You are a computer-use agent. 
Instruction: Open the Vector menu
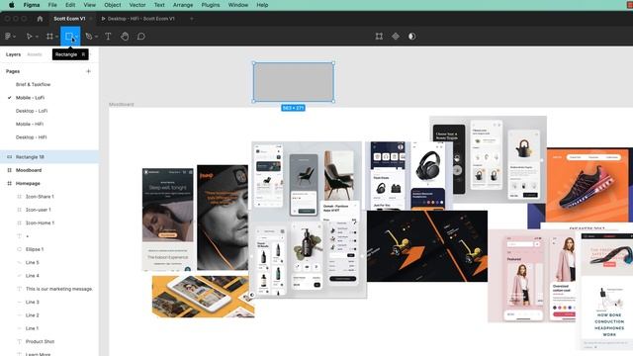137,5
